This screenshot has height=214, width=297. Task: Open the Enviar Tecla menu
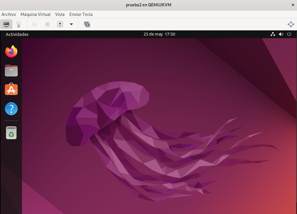(81, 14)
